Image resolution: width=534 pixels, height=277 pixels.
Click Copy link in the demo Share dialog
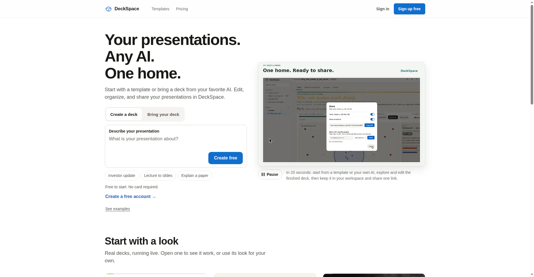coord(369,125)
